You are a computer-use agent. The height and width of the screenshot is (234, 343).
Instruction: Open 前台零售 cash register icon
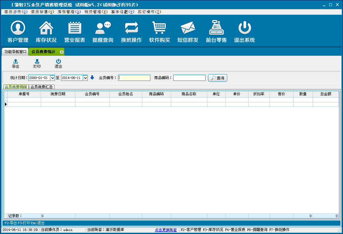click(x=216, y=28)
